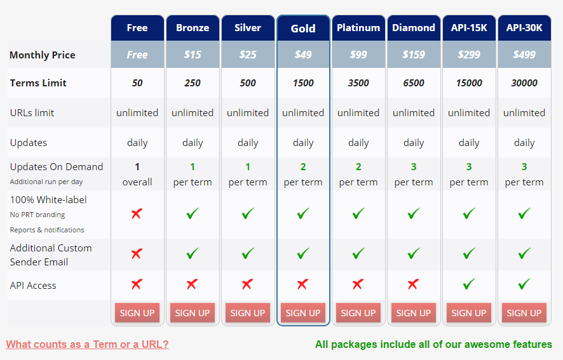This screenshot has height=360, width=563.
Task: Click the $499 price cell for API-30K
Action: [524, 55]
